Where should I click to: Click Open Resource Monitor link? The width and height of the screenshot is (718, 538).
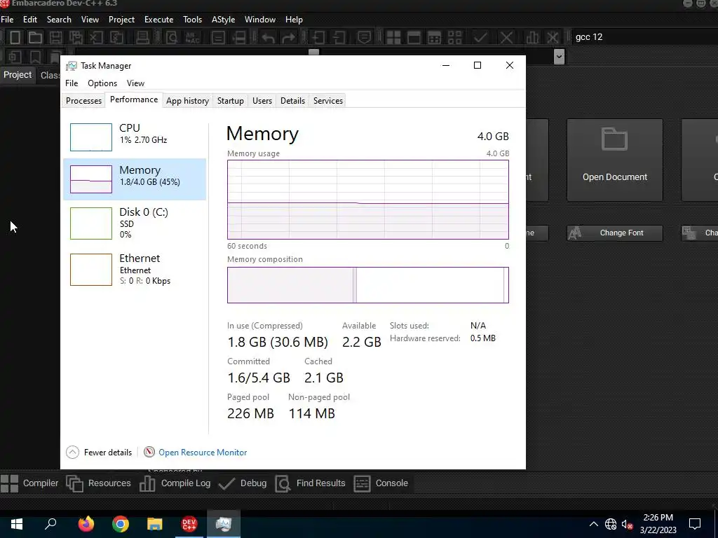tap(203, 452)
